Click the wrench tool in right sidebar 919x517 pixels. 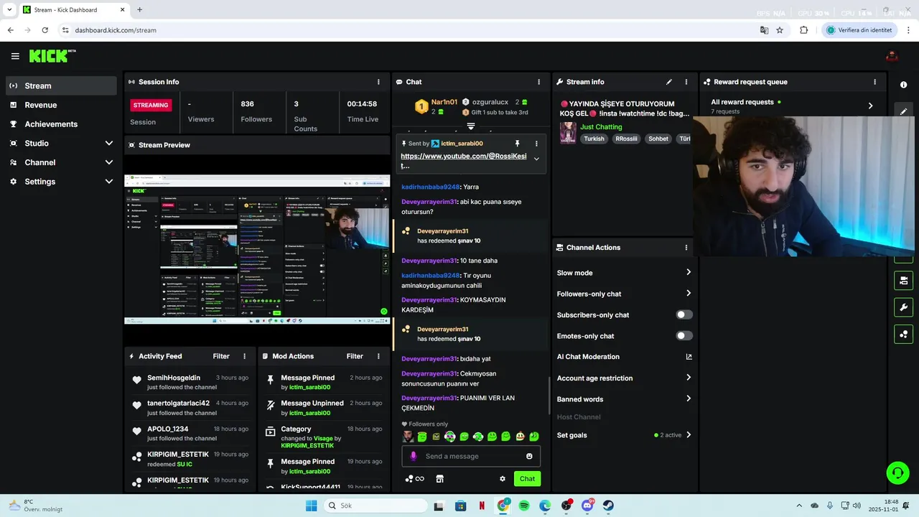tap(903, 307)
